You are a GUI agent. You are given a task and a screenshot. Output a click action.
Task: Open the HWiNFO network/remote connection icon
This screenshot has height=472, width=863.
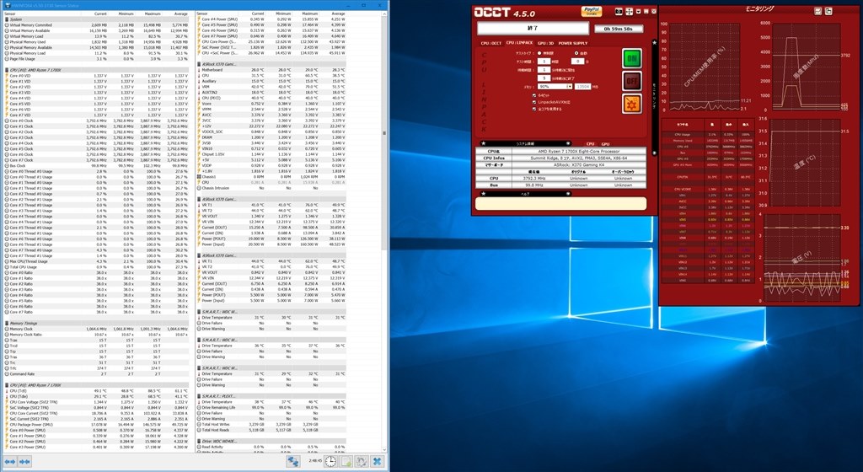click(292, 462)
